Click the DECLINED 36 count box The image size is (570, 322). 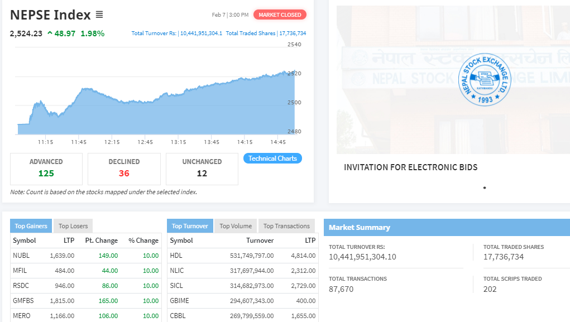tap(124, 169)
